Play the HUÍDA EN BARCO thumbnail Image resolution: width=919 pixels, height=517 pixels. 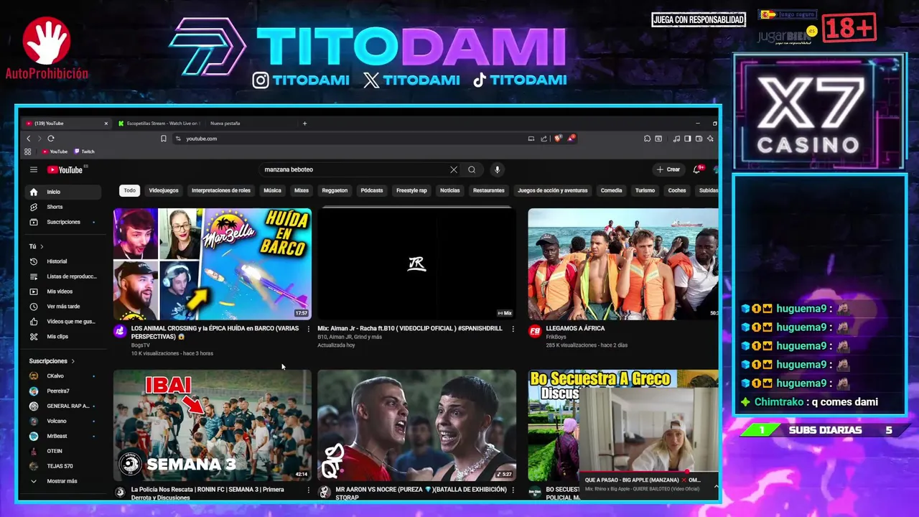click(213, 264)
